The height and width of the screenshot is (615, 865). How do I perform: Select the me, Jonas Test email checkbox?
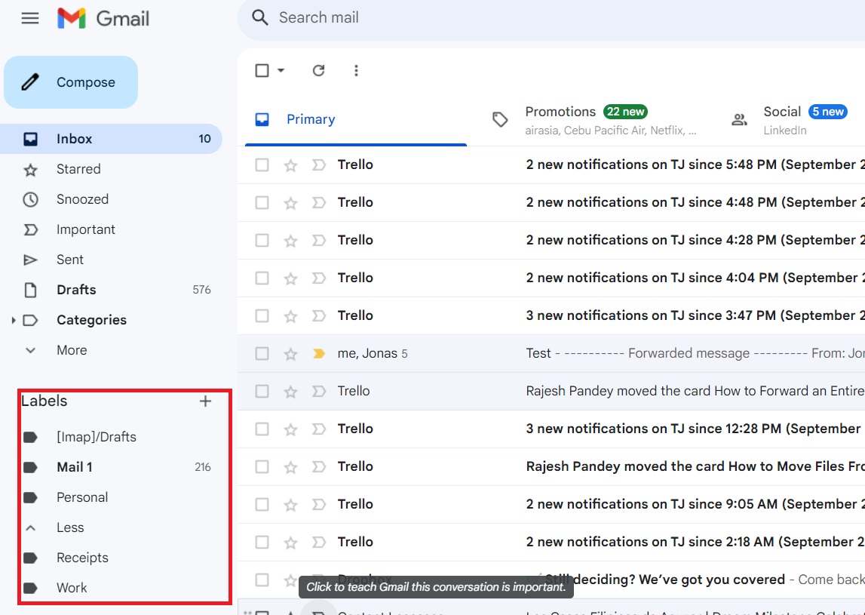262,353
